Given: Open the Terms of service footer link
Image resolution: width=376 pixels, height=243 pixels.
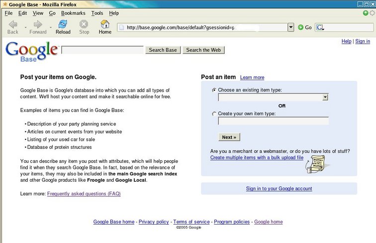Looking at the screenshot, I should pos(191,222).
